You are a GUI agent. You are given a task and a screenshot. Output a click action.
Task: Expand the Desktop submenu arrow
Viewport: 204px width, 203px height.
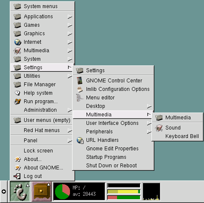tap(149, 106)
